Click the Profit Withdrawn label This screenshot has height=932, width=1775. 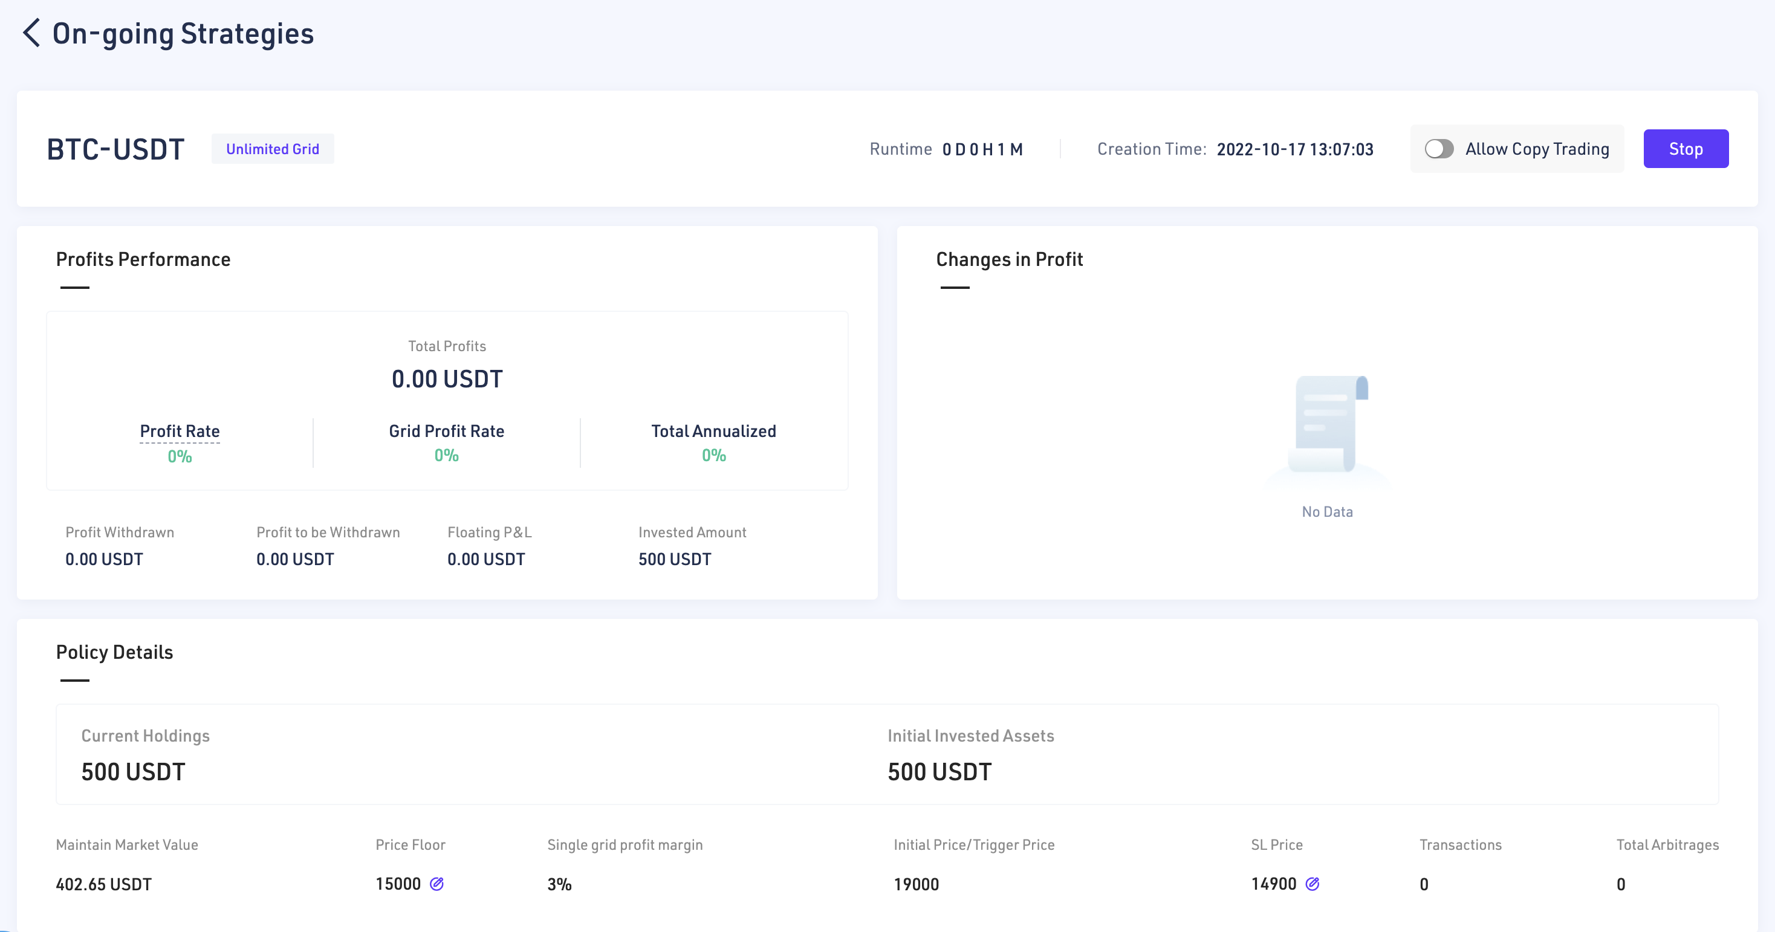(x=120, y=532)
